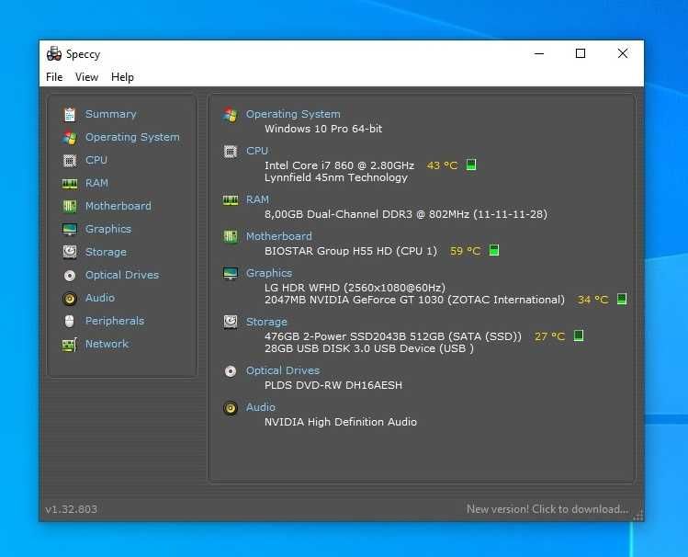Click the Graphics monitor icon in sidebar
The height and width of the screenshot is (557, 688).
click(69, 229)
